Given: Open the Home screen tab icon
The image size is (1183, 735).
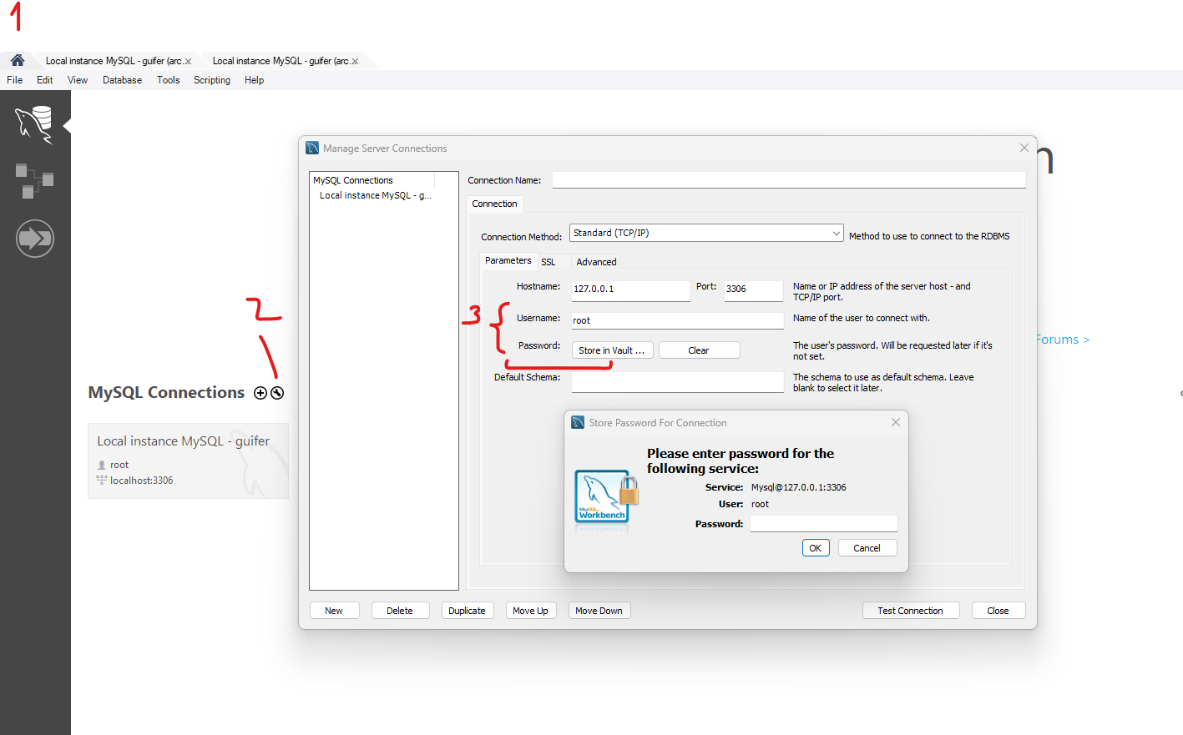Looking at the screenshot, I should [x=18, y=60].
